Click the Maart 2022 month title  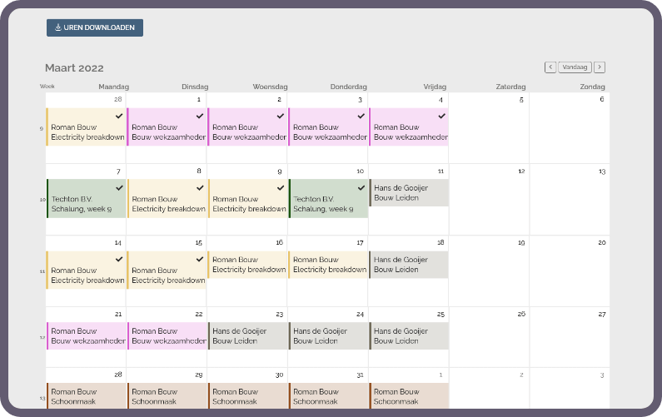coord(74,68)
